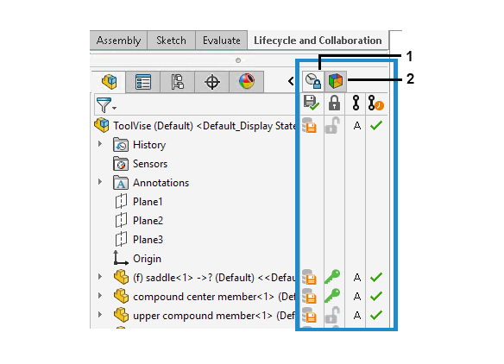Switch to the Evaluate tab

tap(222, 41)
